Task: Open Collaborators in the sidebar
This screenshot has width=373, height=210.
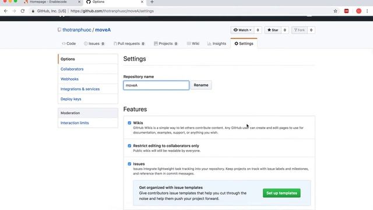Action: (88, 69)
